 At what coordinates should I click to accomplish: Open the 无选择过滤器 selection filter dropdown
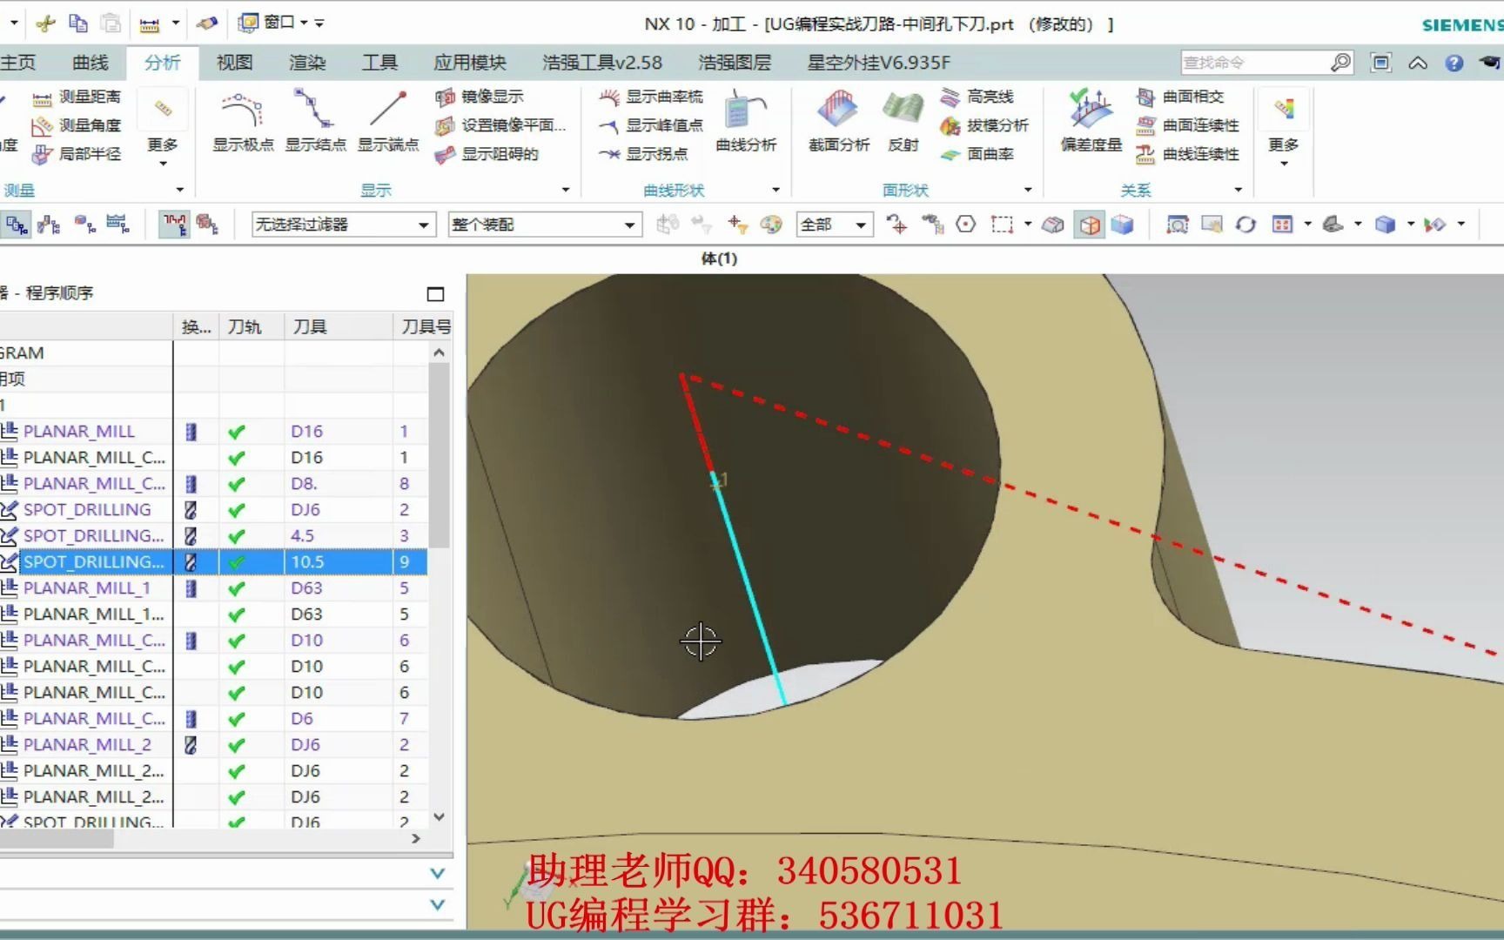click(x=422, y=224)
